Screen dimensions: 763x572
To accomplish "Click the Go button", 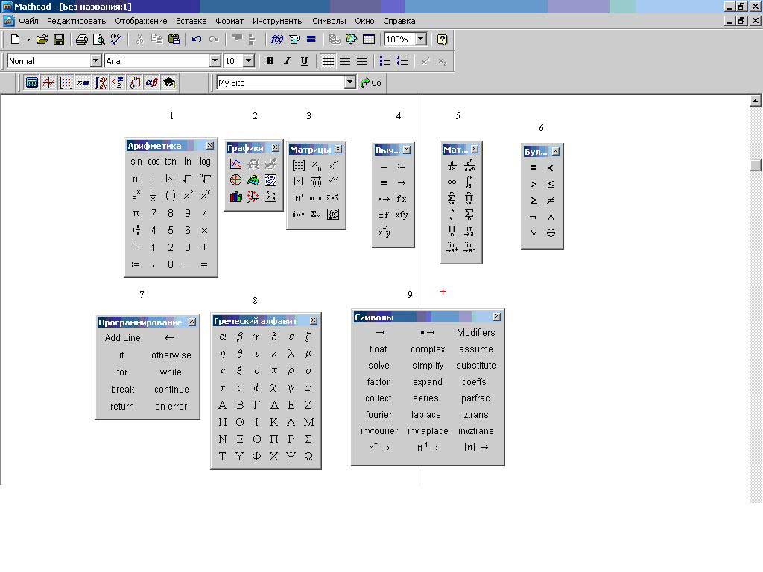I will [371, 83].
